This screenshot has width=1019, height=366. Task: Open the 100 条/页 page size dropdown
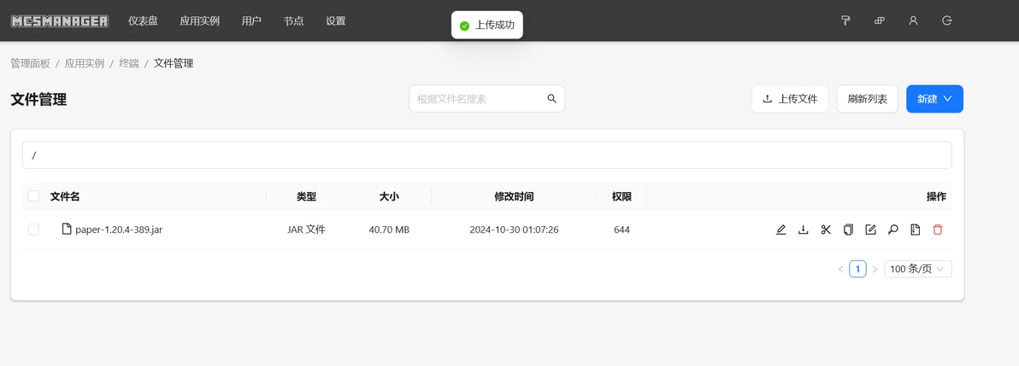tap(917, 269)
